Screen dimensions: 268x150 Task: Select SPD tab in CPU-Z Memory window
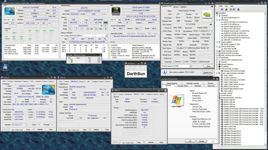143,94
